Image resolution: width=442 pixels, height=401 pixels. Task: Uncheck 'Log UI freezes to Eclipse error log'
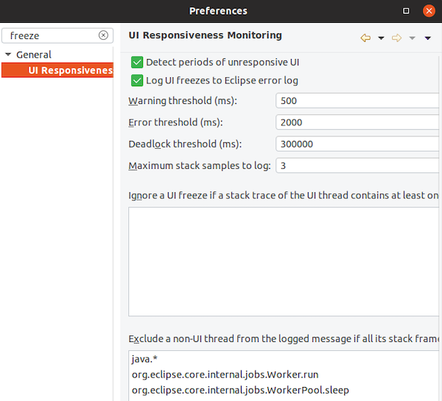(137, 80)
